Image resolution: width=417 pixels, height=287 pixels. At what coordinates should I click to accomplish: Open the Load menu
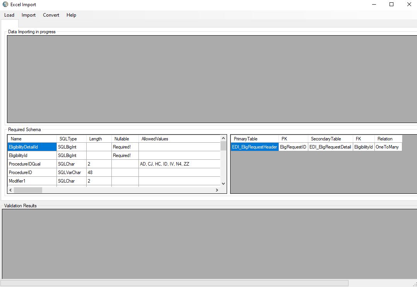(x=9, y=15)
